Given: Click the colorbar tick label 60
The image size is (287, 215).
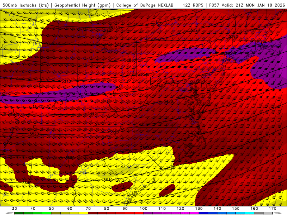Looking at the screenshot, I should (x=70, y=209).
